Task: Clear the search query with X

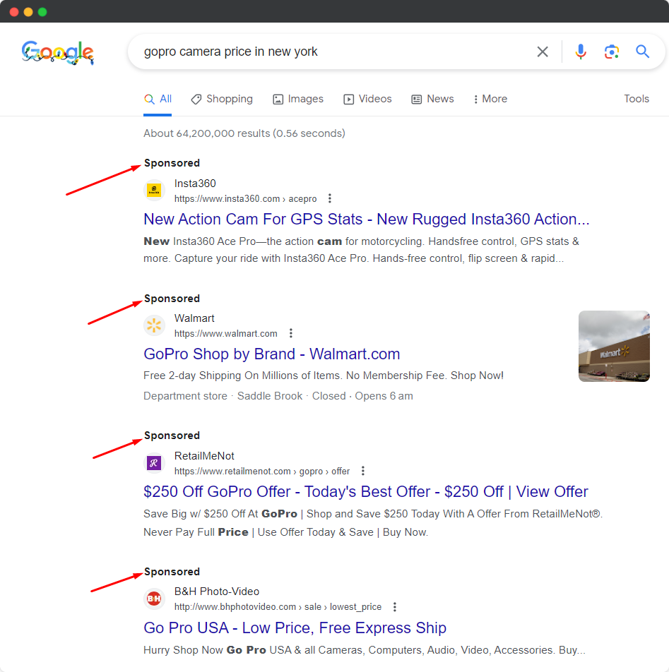Action: [543, 52]
